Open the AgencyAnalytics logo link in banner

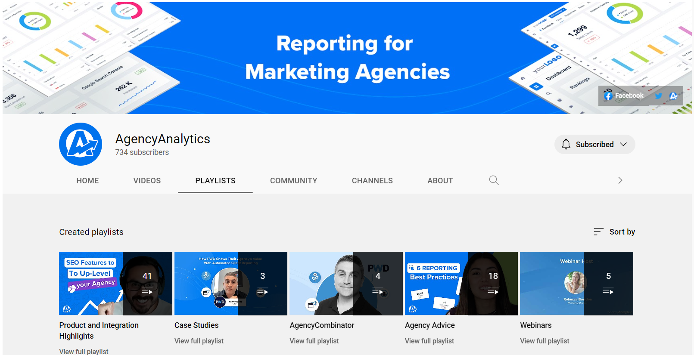[x=673, y=96]
